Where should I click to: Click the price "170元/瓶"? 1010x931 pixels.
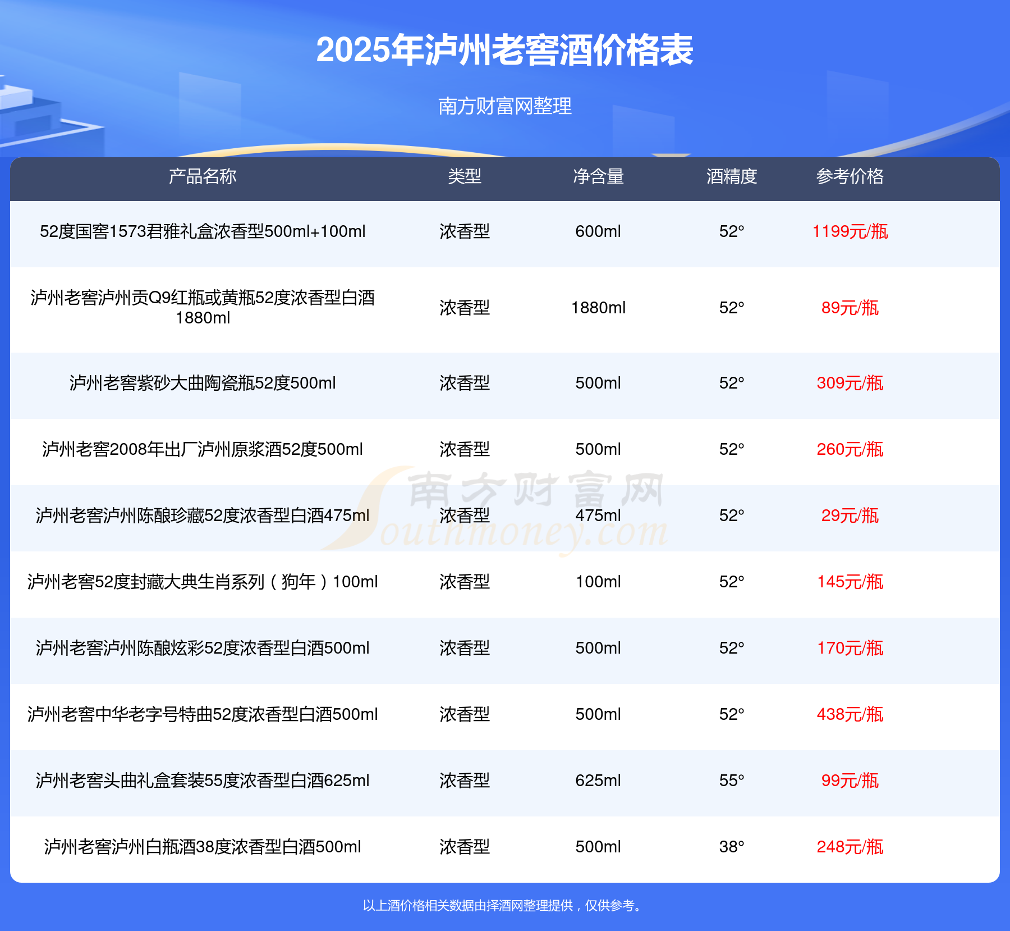(850, 648)
